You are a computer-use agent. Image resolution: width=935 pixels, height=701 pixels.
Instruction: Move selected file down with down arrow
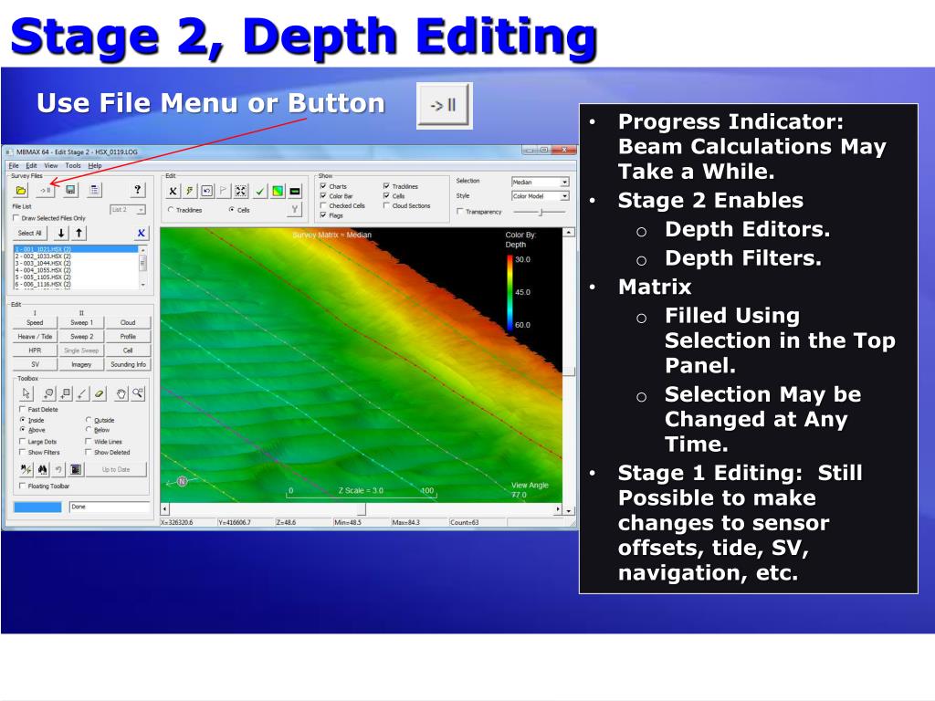[x=61, y=233]
